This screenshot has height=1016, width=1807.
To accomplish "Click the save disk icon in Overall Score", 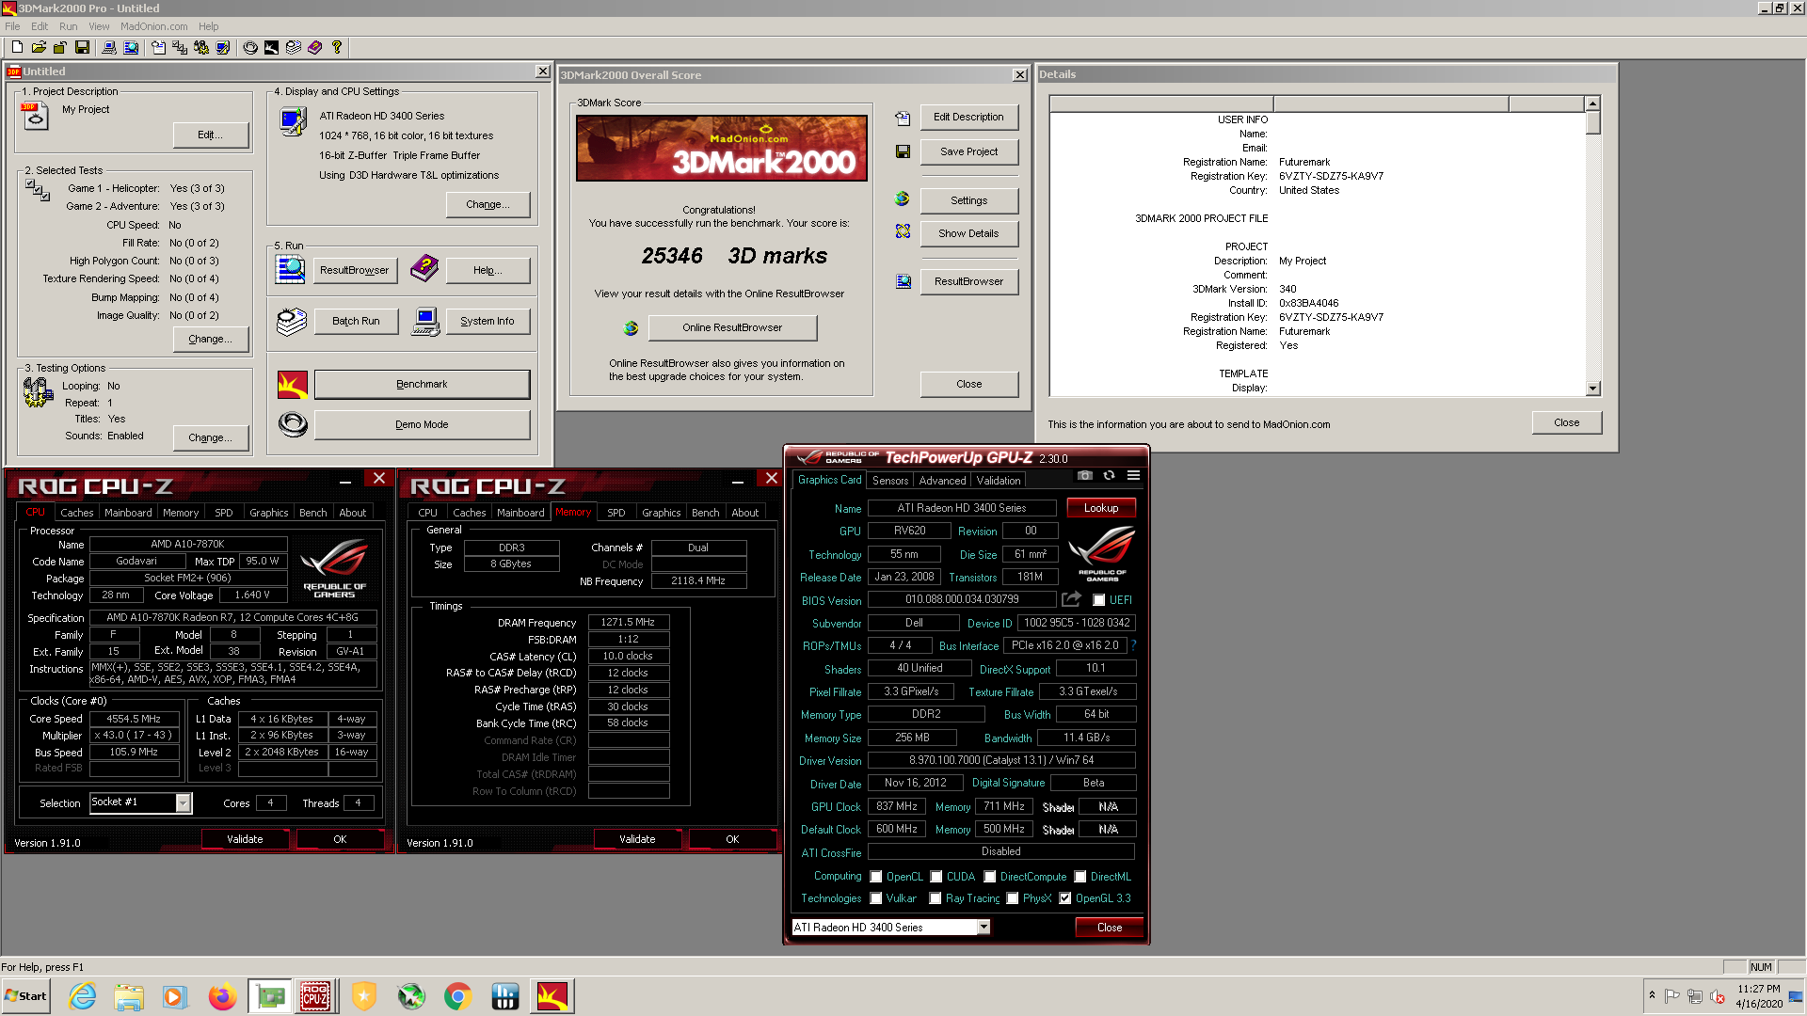I will pos(903,151).
